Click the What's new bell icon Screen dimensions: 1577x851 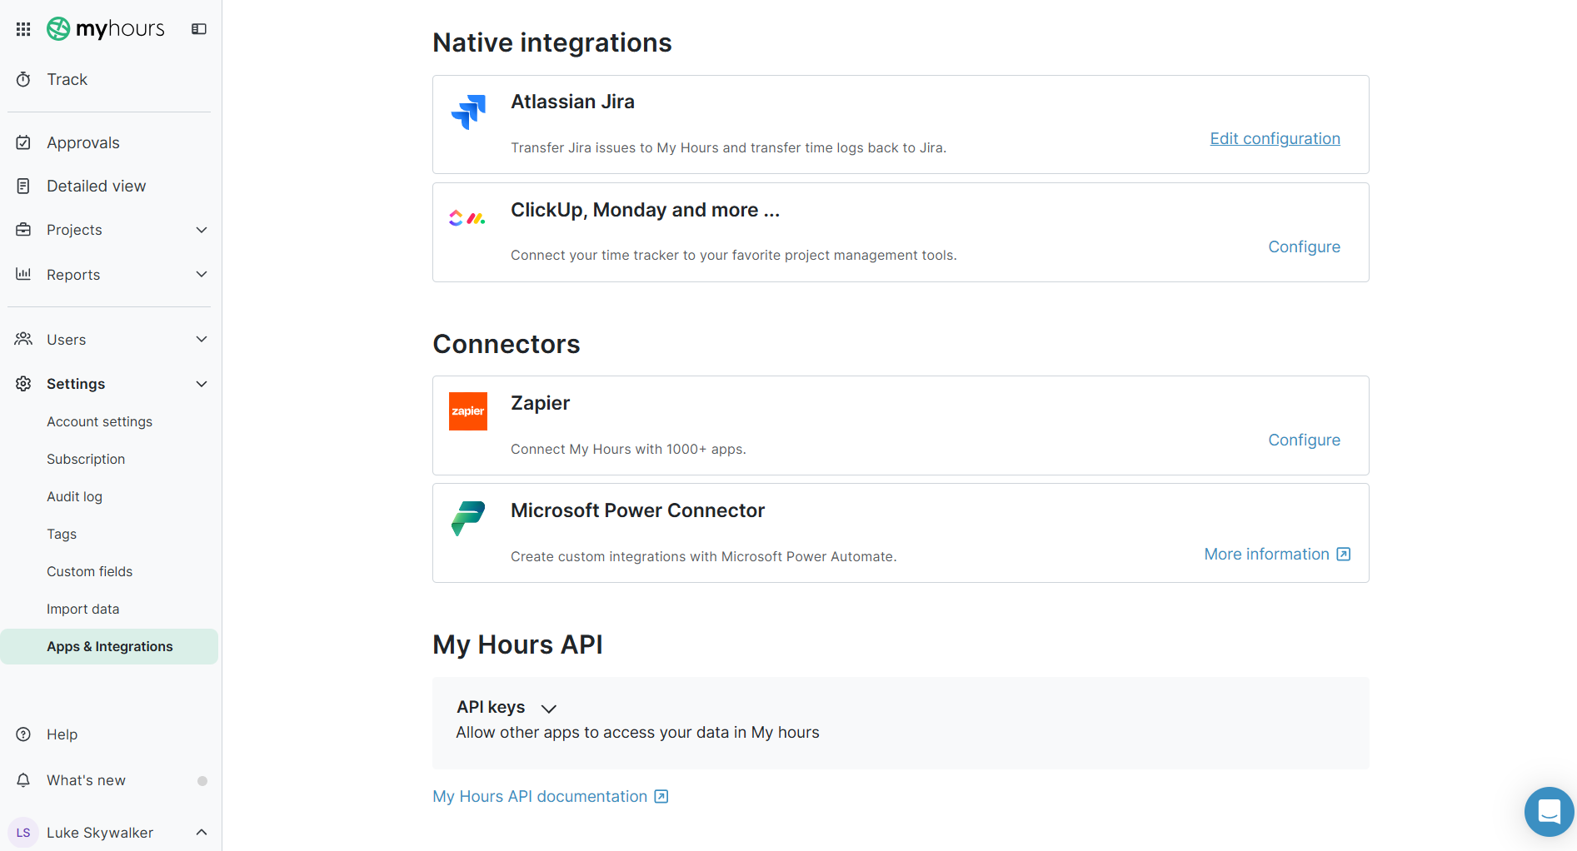pos(23,780)
